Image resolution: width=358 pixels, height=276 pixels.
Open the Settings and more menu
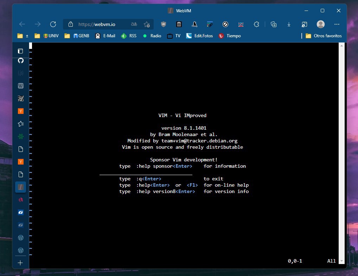pos(337,24)
